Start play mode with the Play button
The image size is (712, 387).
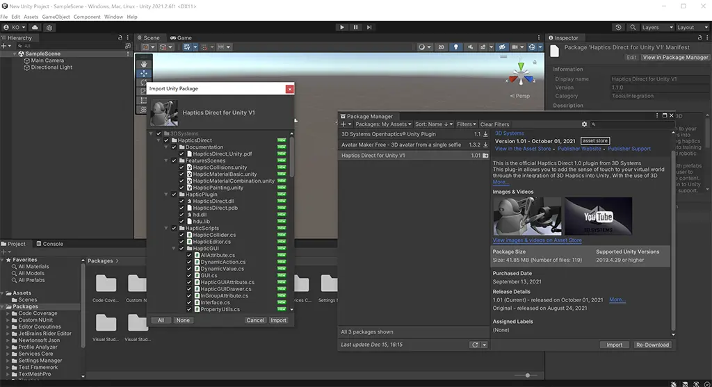pos(342,27)
